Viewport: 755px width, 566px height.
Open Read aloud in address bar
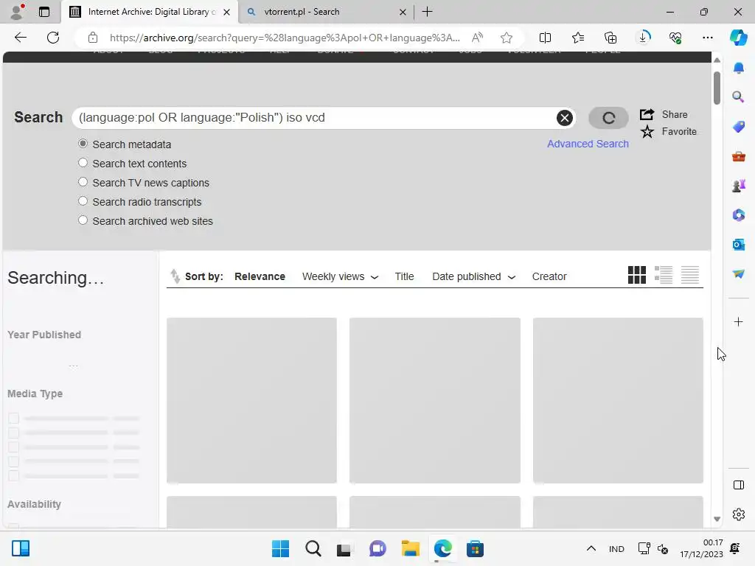(477, 38)
